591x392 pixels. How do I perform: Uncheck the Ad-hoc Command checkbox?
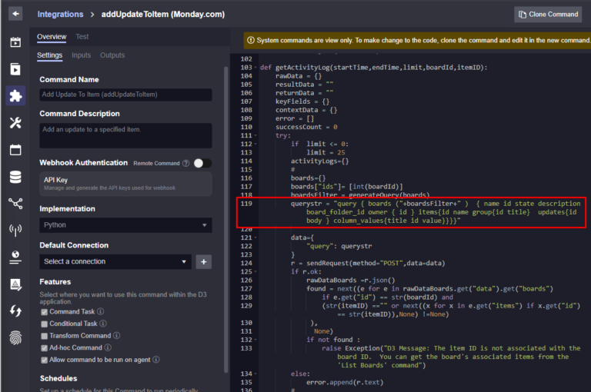point(44,348)
